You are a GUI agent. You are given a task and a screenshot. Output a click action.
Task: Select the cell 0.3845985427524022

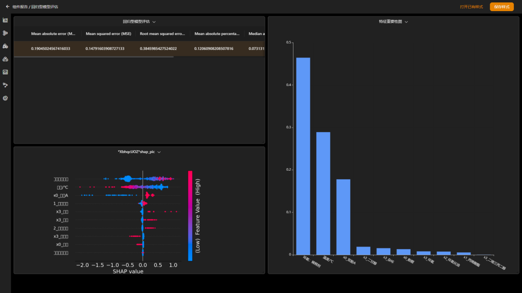tap(158, 48)
